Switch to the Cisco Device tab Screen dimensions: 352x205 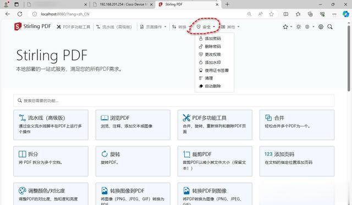coord(123,4)
